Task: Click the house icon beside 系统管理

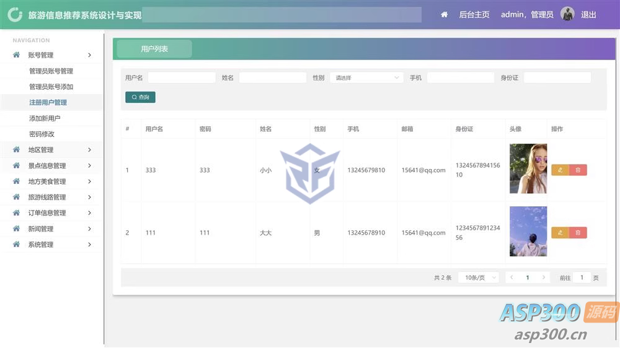Action: pos(16,245)
